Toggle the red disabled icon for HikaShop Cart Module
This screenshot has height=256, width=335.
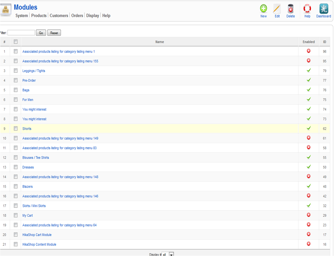[x=309, y=234]
